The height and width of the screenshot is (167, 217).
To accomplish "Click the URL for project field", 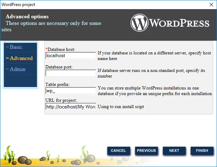I will (x=71, y=107).
